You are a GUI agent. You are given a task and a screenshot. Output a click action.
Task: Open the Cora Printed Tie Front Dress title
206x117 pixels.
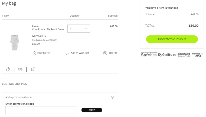point(48,29)
